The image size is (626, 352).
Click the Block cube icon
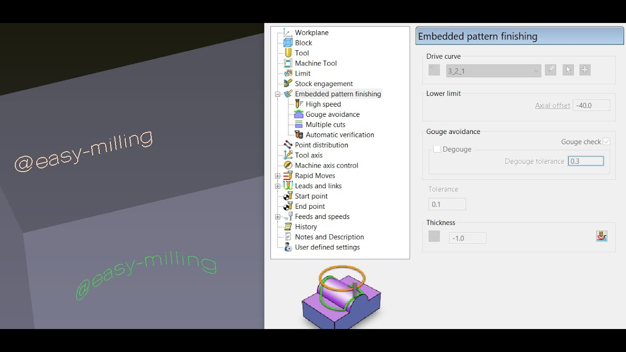pyautogui.click(x=288, y=43)
